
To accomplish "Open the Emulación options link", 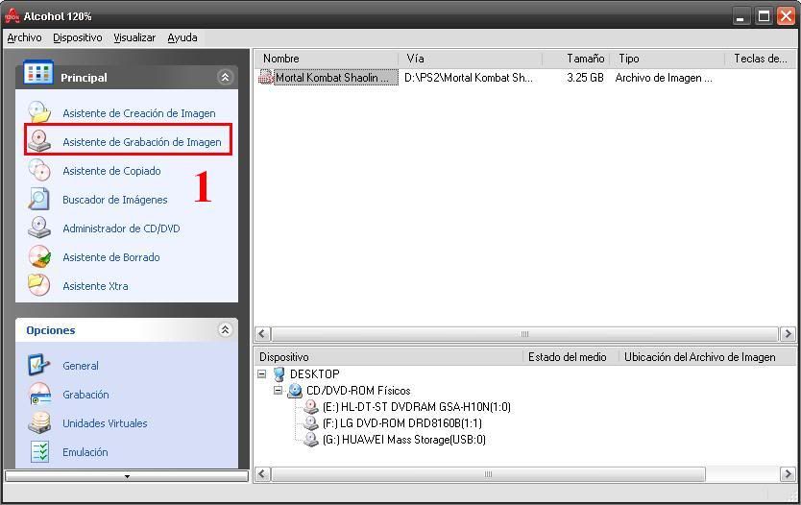I will pos(85,452).
